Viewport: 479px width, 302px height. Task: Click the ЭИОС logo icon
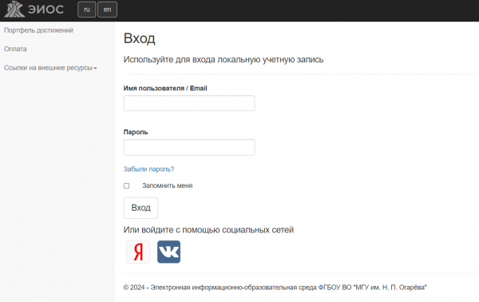click(14, 9)
